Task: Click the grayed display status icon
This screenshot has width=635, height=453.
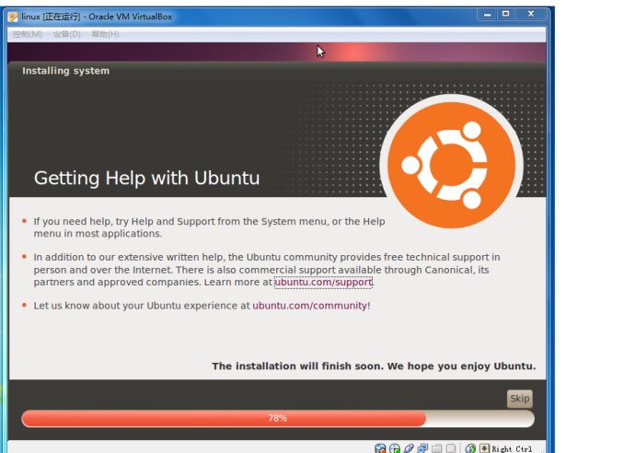Action: click(x=450, y=448)
